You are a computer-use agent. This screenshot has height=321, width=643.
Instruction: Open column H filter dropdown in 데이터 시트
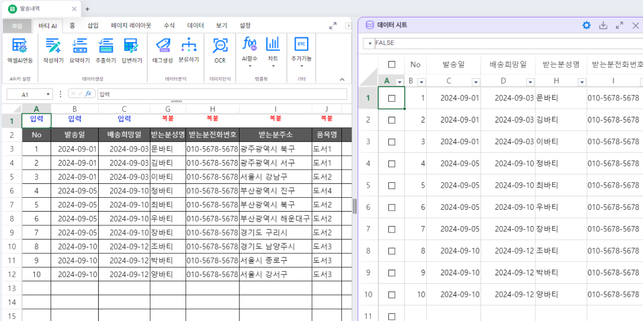click(582, 82)
